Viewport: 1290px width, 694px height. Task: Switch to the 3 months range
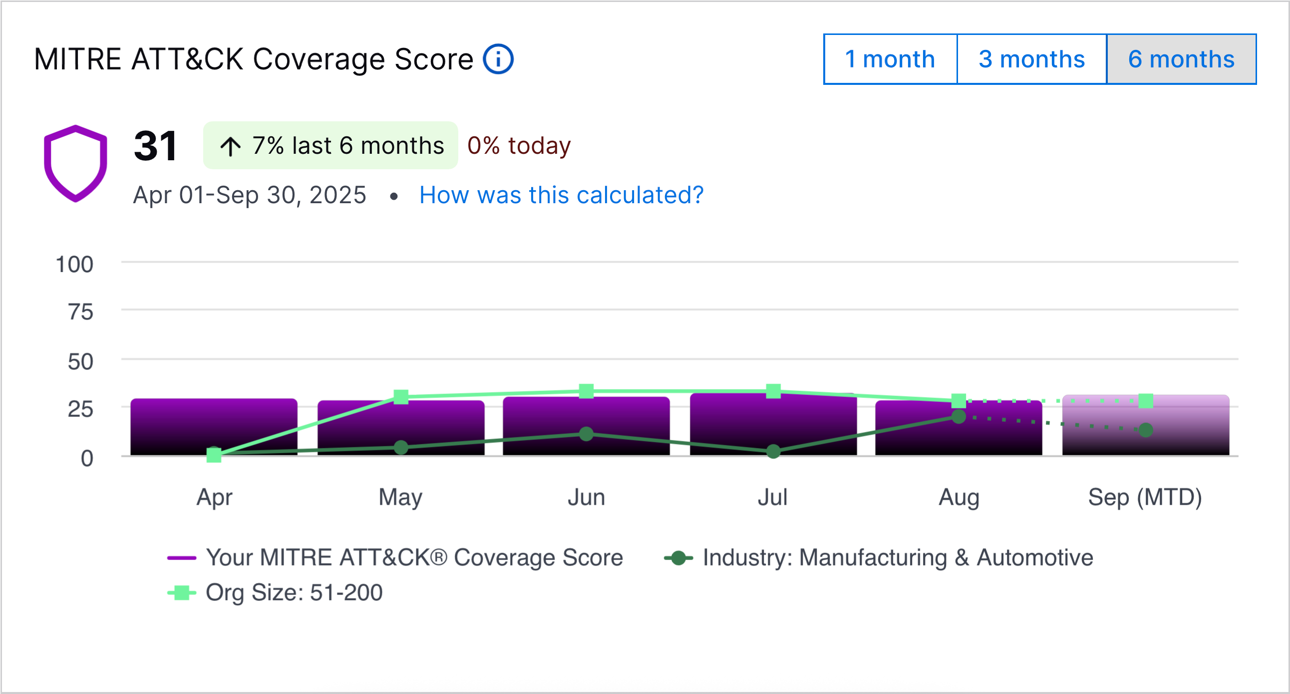pos(1031,59)
